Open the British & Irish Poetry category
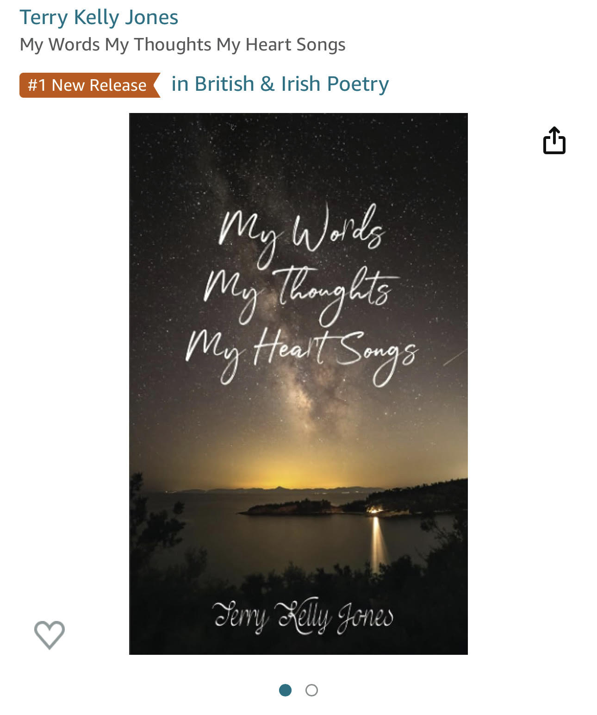The height and width of the screenshot is (715, 597). pyautogui.click(x=280, y=84)
